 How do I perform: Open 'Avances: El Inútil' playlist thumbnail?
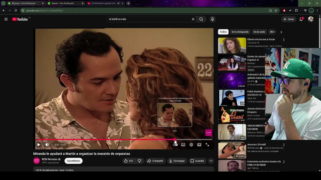232,150
